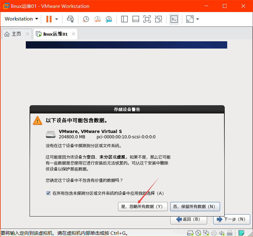This screenshot has height=237, width=253.
Task: Toggle the apply-my-choice-to-all-devices checkbox
Action: click(x=48, y=193)
